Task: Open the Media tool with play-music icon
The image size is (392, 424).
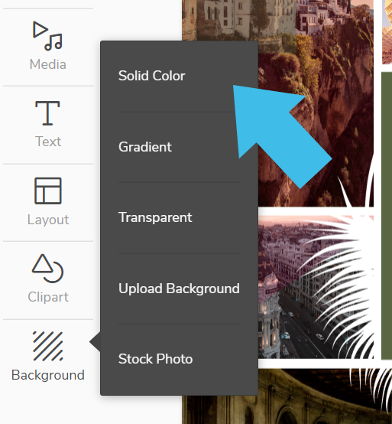Action: (x=48, y=36)
